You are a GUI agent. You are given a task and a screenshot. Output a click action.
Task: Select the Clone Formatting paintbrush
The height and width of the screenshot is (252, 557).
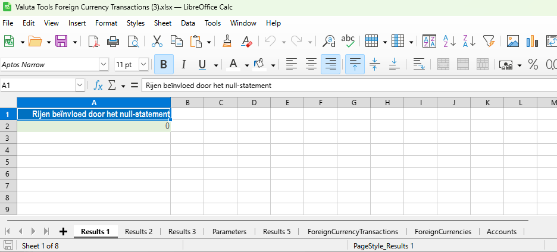227,41
